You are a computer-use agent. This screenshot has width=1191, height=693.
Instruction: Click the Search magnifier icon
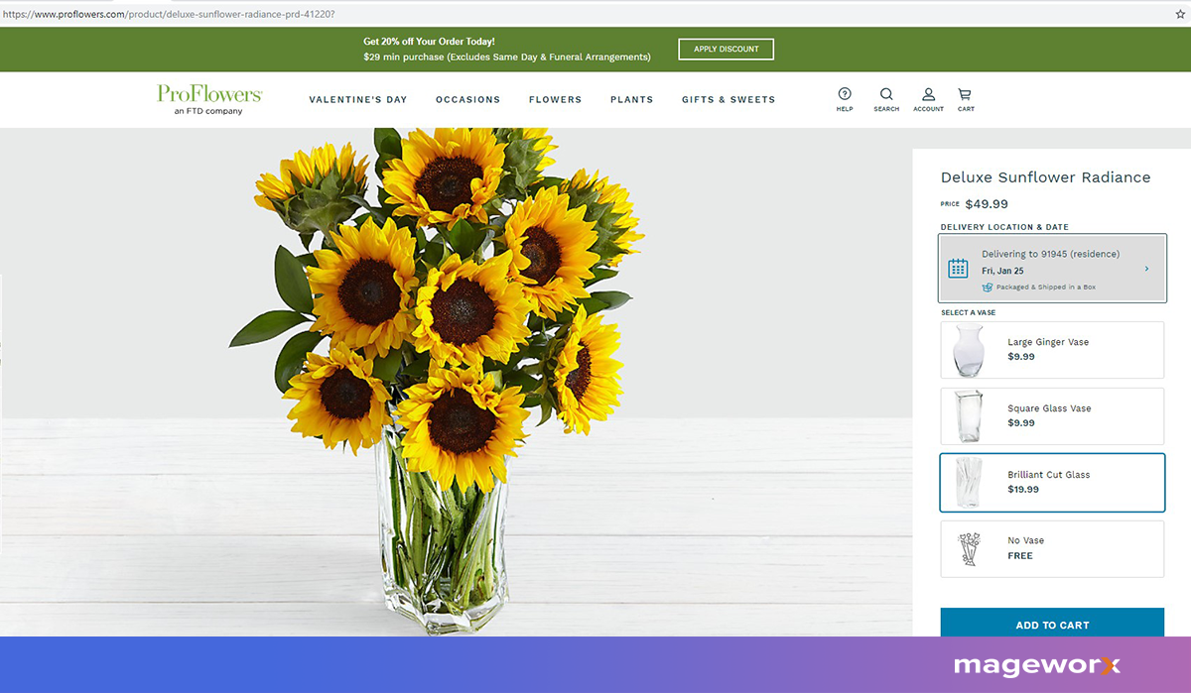[886, 94]
